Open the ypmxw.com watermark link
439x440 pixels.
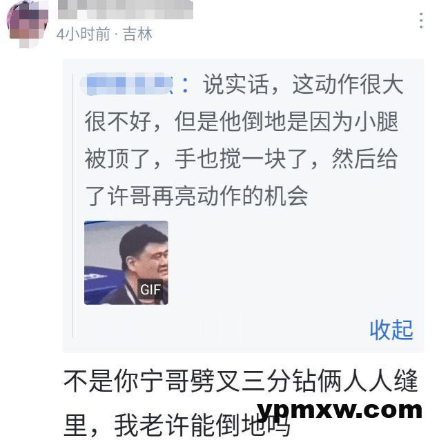340,411
